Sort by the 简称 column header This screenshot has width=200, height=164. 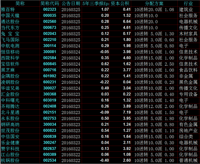[x=20, y=3]
